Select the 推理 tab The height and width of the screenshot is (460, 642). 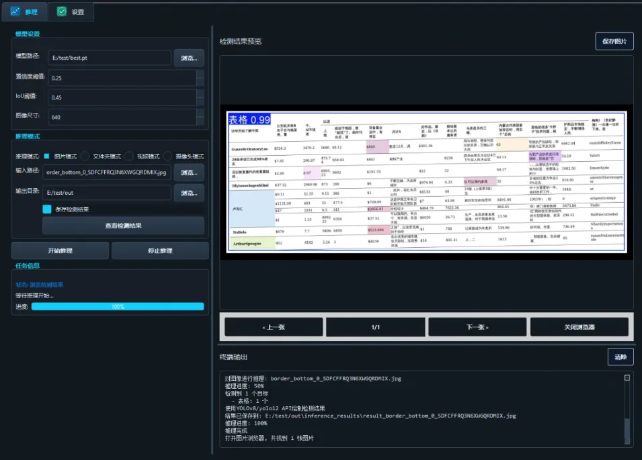tap(26, 11)
